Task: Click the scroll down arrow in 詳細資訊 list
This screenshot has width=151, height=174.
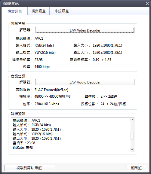Action: 132,150
